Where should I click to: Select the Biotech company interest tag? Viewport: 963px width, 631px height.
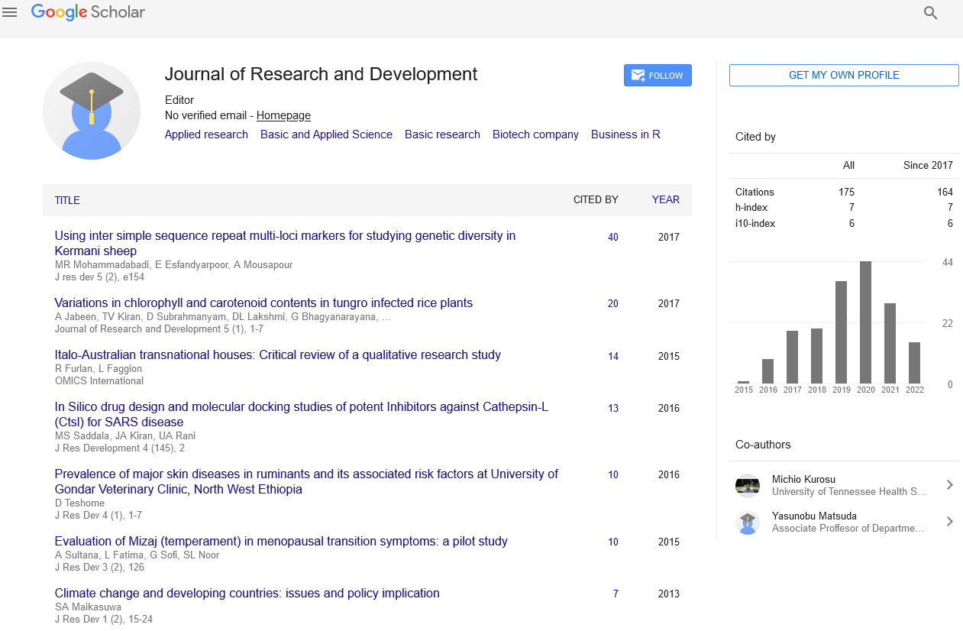pyautogui.click(x=535, y=134)
